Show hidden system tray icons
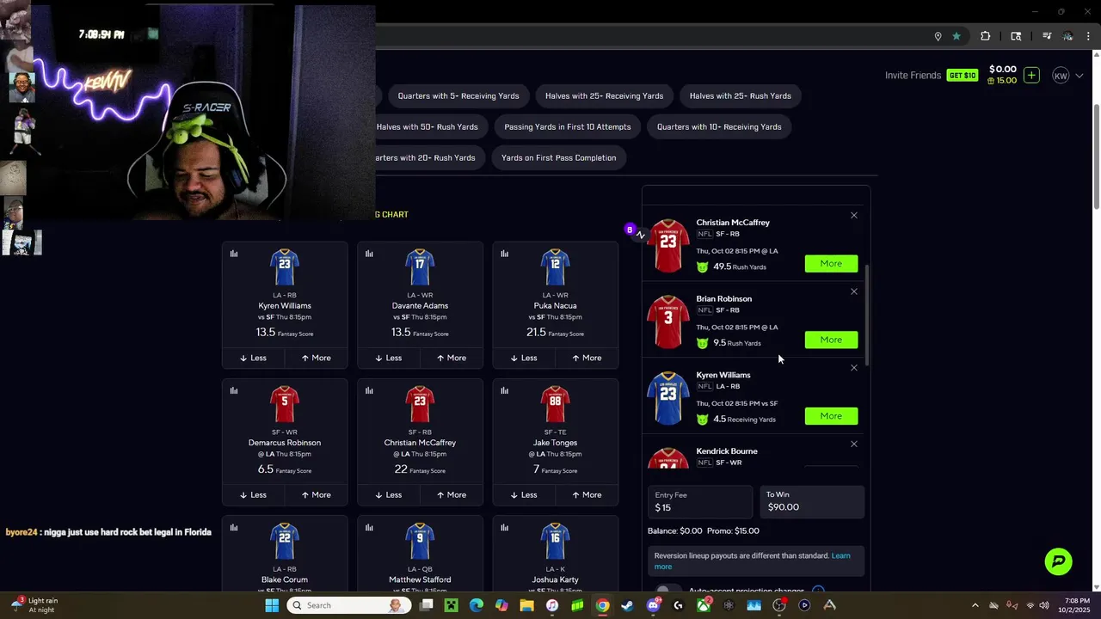This screenshot has height=619, width=1101. pos(975,605)
